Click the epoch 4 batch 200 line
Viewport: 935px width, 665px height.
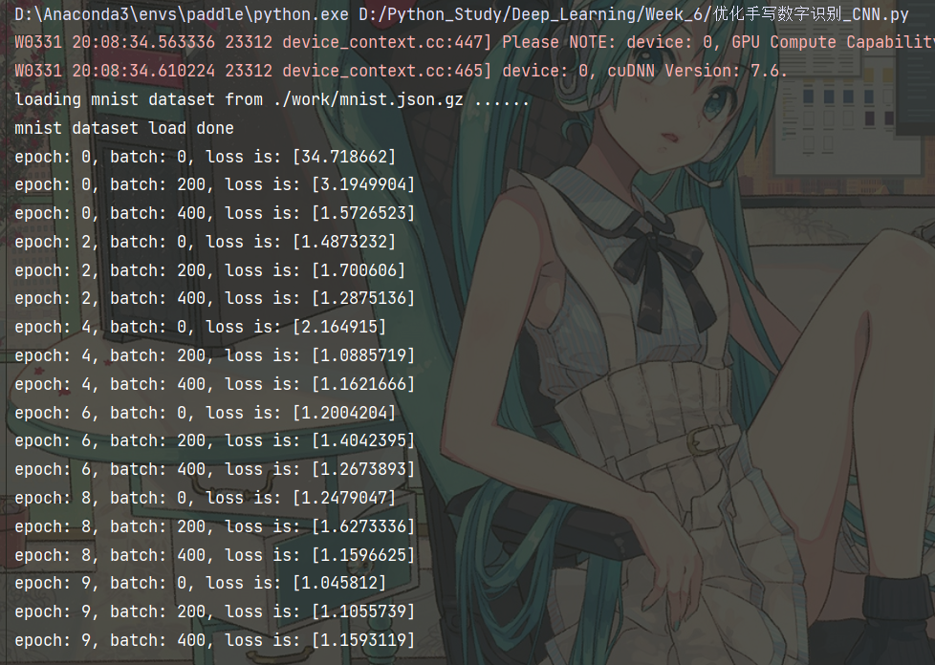pos(215,355)
